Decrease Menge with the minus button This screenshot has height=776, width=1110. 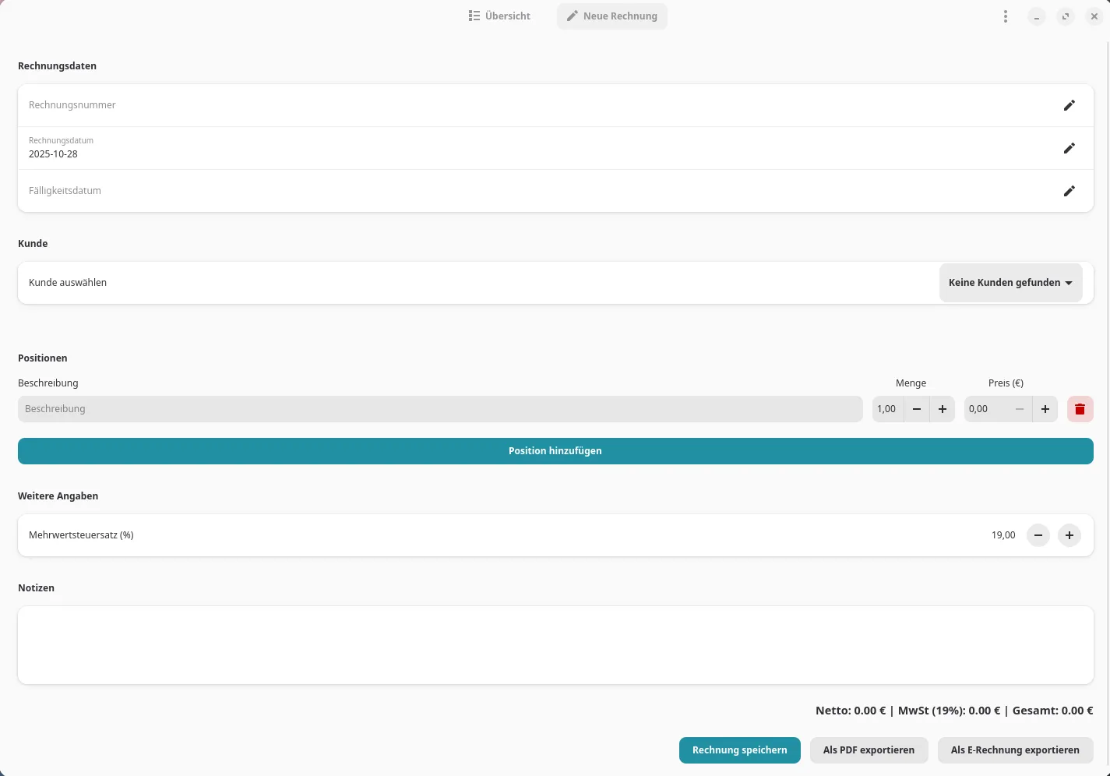(x=917, y=409)
